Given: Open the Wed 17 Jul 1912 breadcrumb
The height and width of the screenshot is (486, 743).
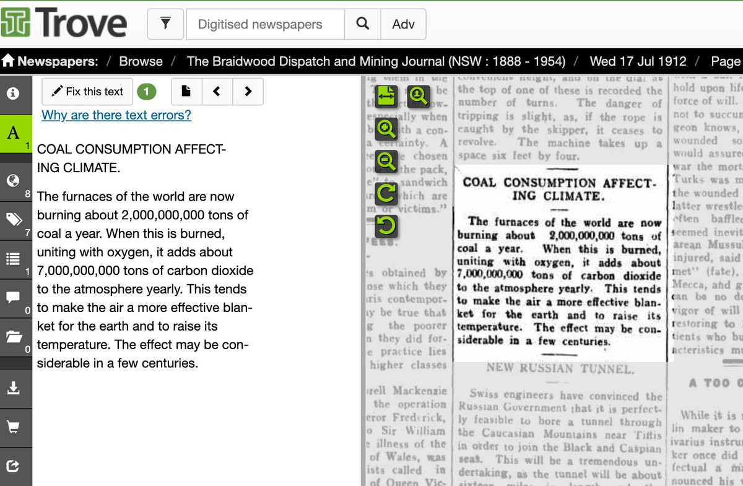Looking at the screenshot, I should pyautogui.click(x=638, y=61).
